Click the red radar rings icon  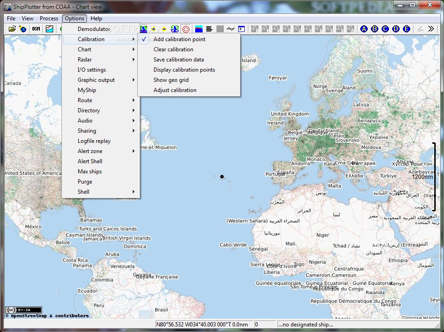pos(186,29)
